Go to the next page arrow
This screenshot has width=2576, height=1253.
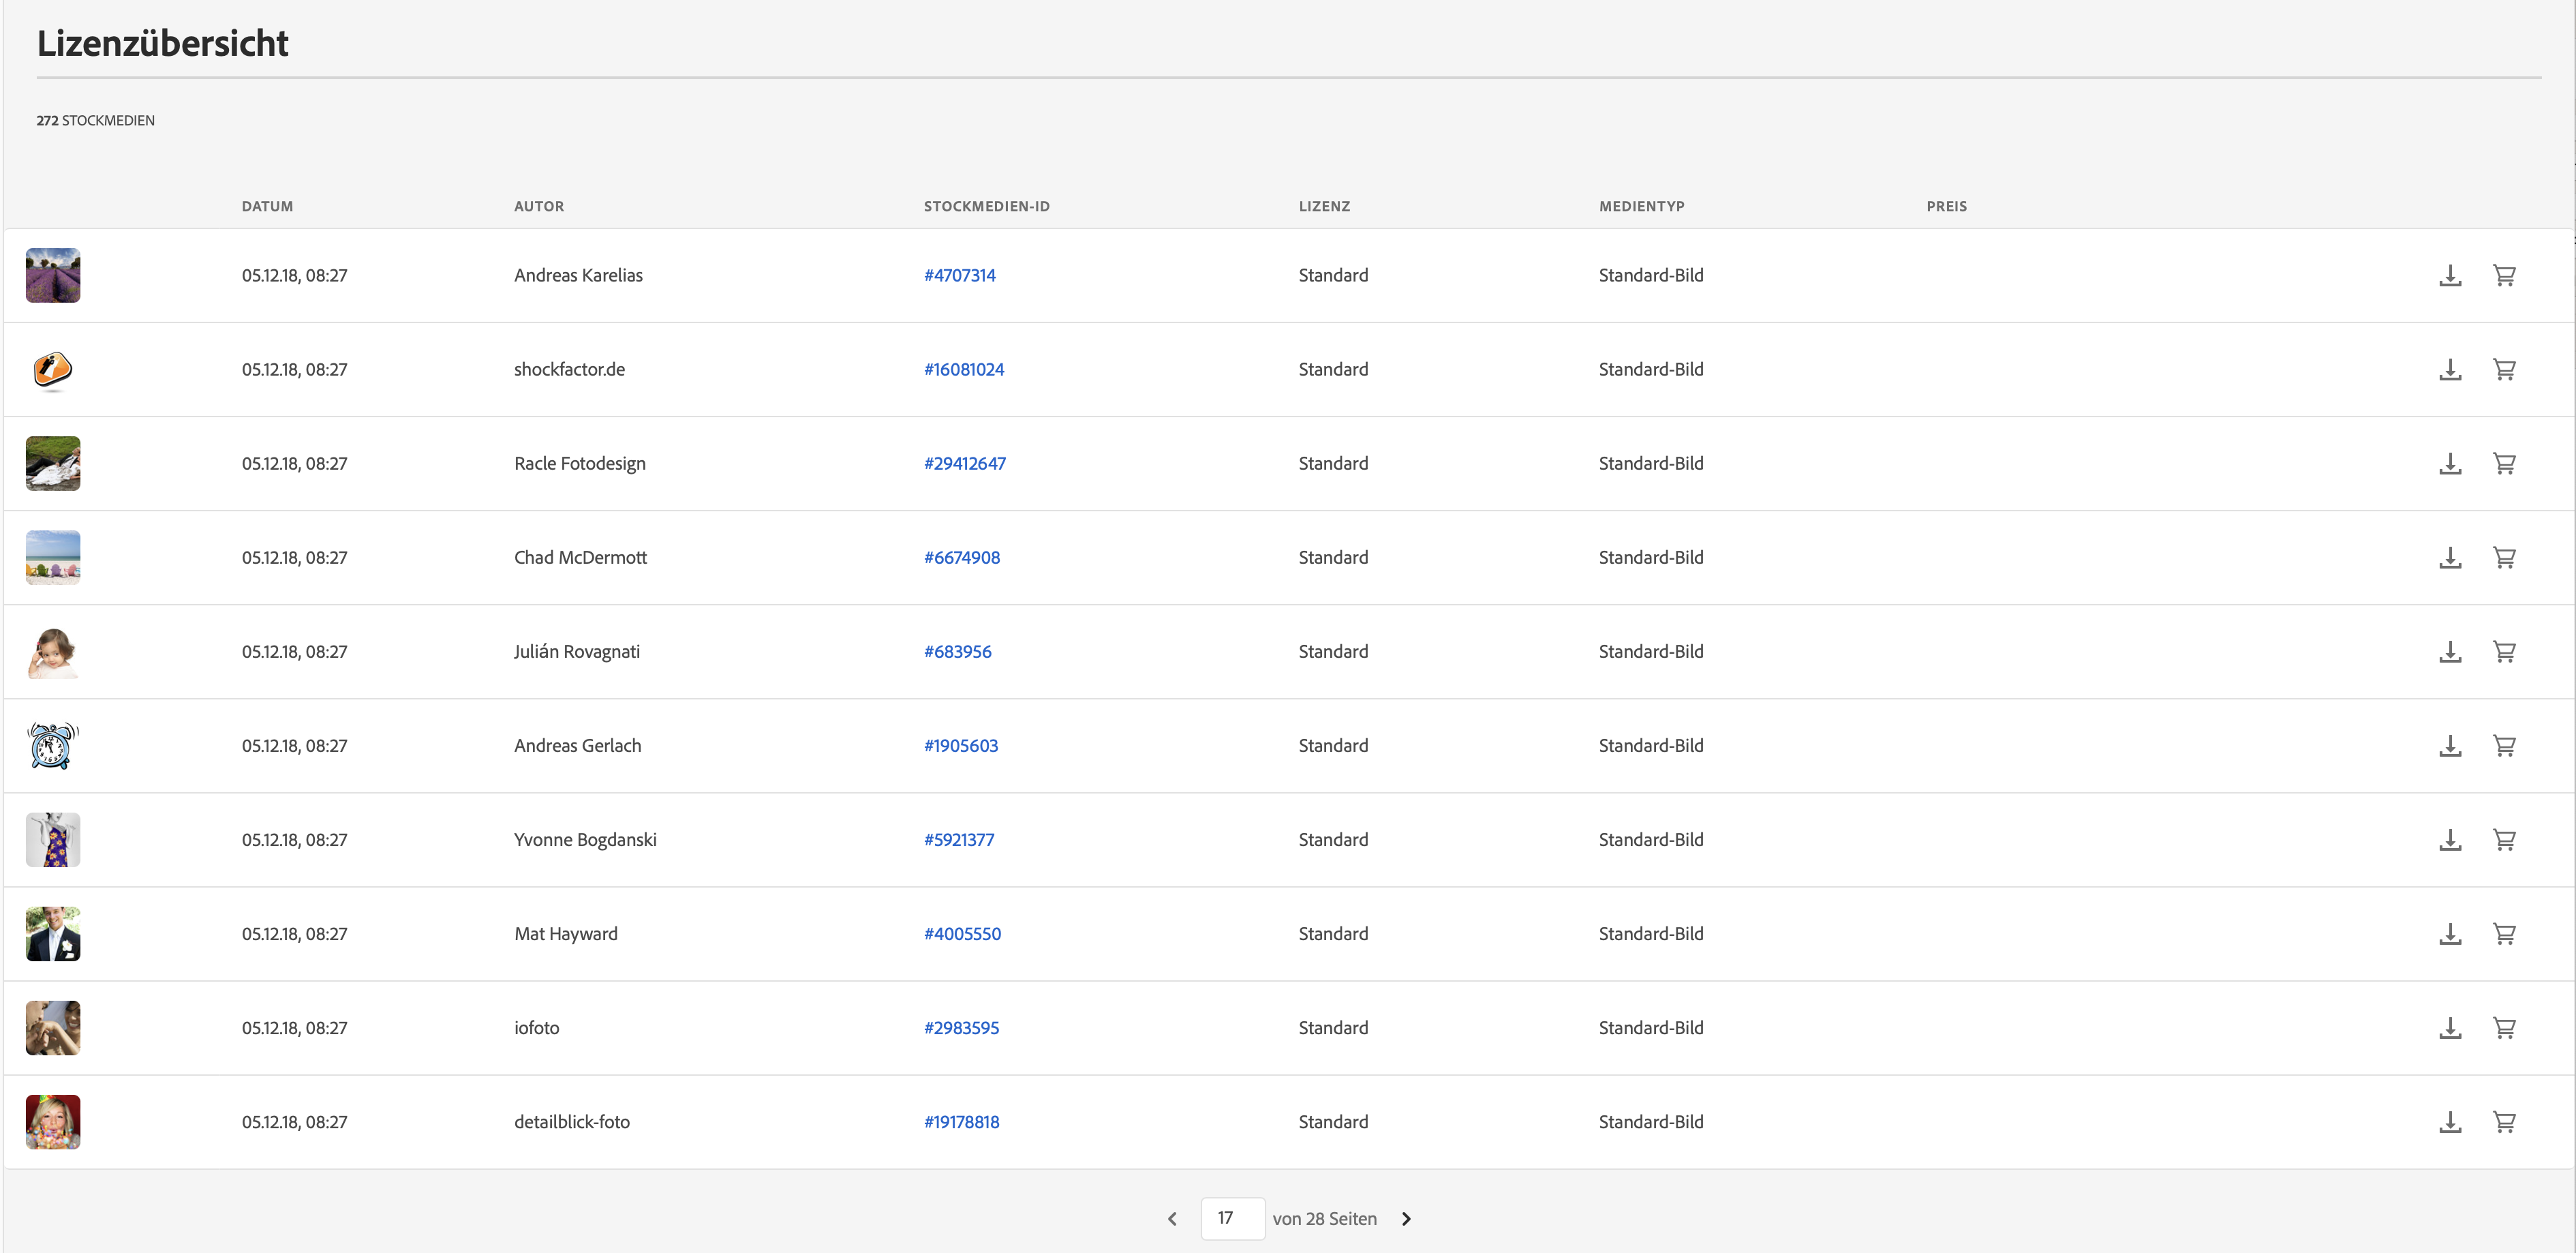tap(1406, 1218)
